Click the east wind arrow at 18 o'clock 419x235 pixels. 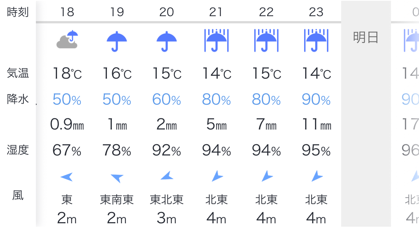point(67,176)
